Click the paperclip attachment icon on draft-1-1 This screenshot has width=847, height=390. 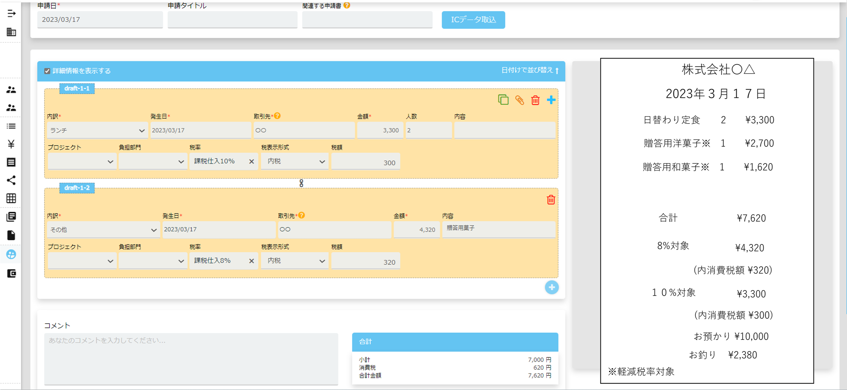519,100
